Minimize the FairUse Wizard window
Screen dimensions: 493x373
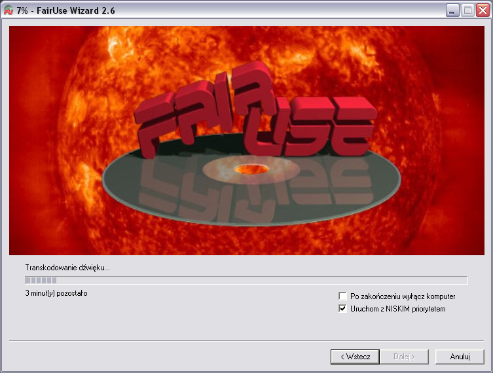coord(452,10)
